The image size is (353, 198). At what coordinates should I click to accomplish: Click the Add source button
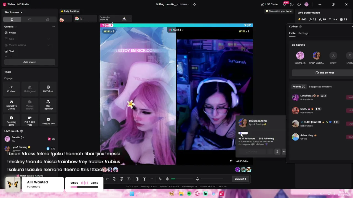tap(30, 62)
